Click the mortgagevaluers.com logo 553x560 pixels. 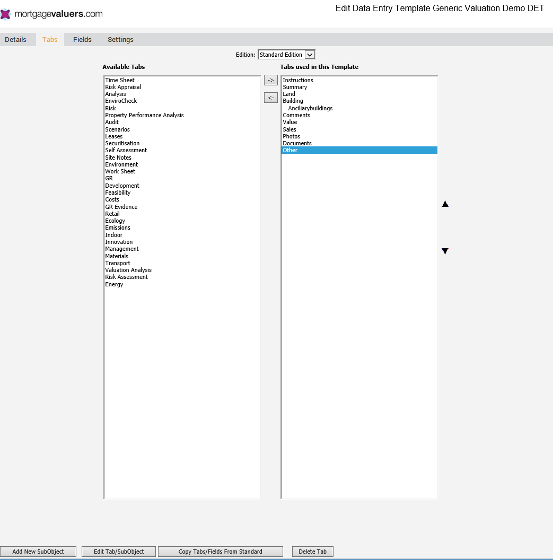tap(51, 14)
